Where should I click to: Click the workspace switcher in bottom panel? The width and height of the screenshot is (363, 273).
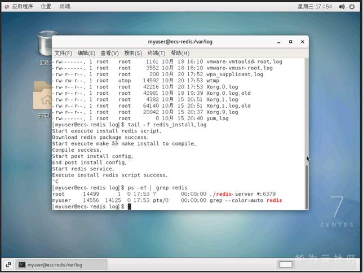click(286, 265)
